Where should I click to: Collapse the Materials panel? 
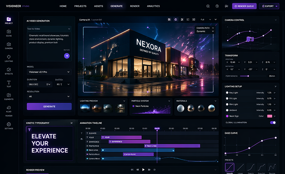click(x=215, y=101)
